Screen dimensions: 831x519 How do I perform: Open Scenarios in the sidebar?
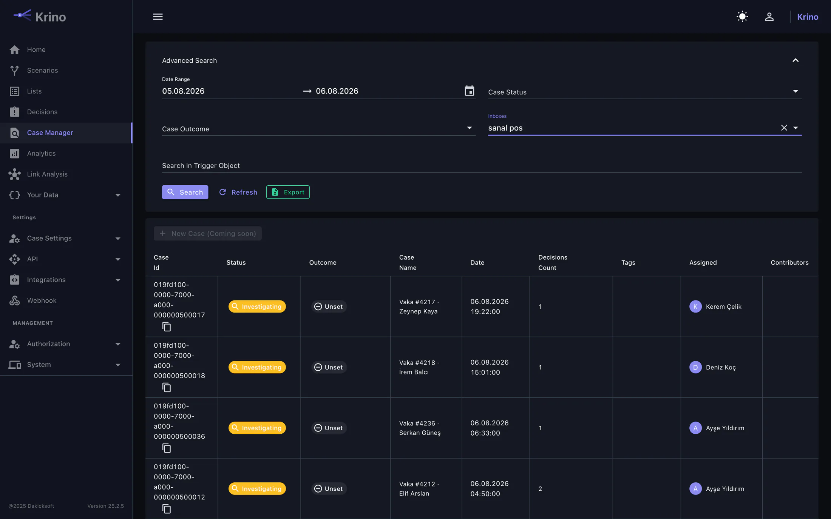(66, 70)
